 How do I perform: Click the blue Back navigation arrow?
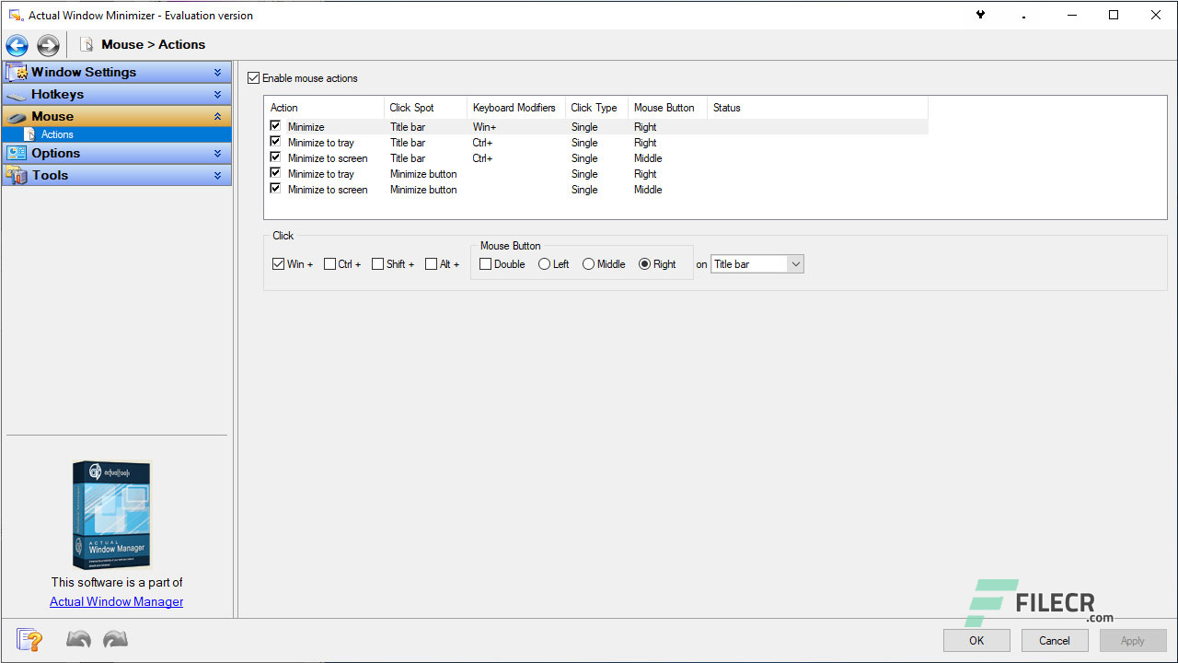click(17, 45)
